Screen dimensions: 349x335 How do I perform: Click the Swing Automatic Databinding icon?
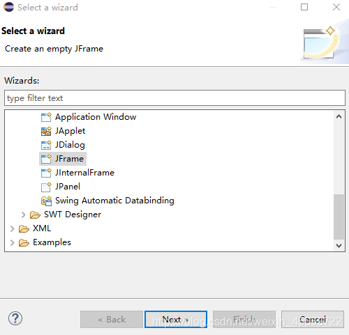pos(46,201)
